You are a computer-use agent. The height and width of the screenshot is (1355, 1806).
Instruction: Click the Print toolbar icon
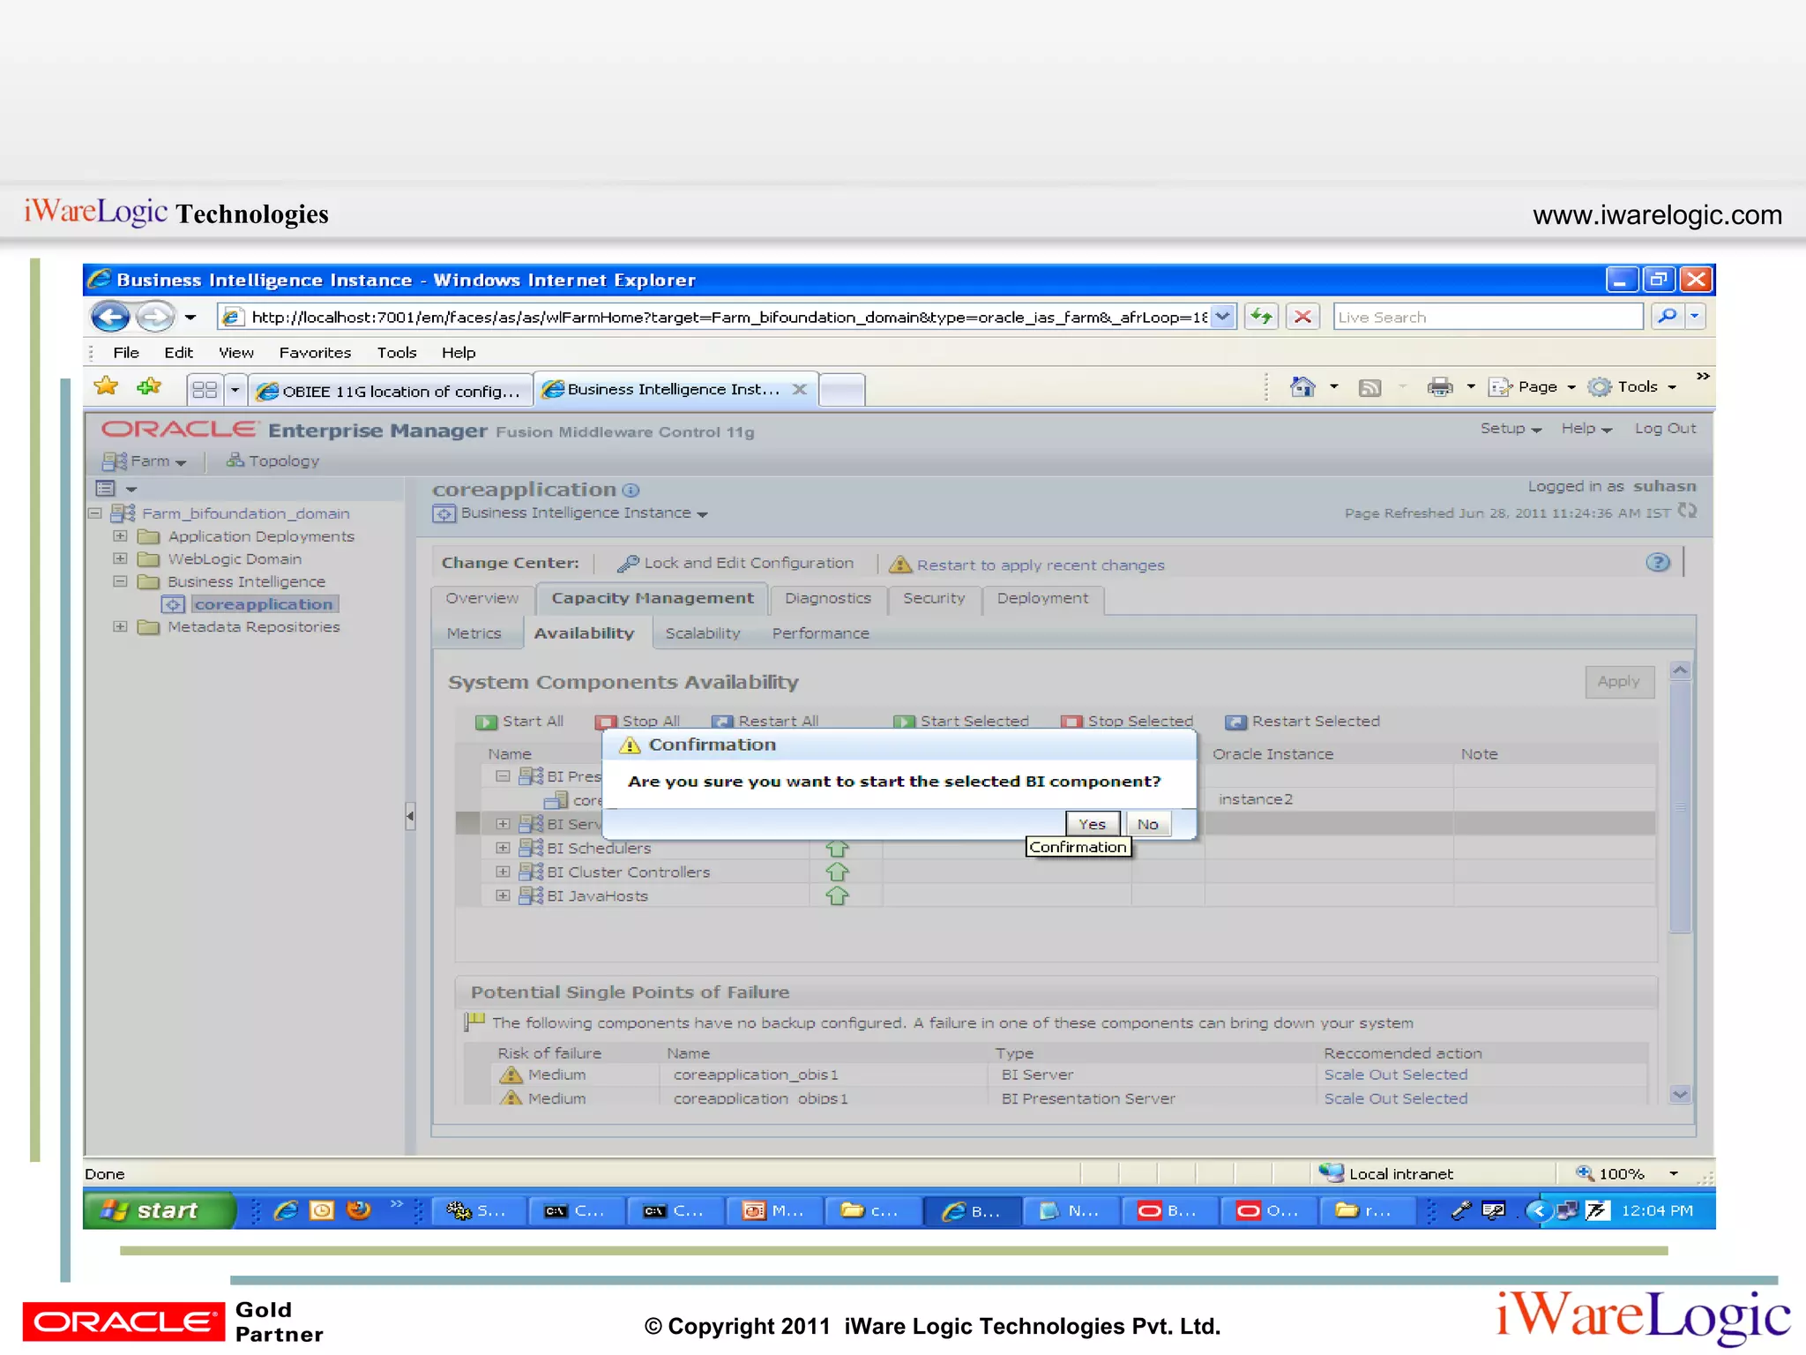point(1440,387)
